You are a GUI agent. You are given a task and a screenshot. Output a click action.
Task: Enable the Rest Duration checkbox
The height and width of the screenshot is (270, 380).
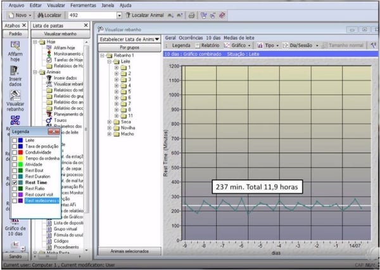click(x=15, y=176)
